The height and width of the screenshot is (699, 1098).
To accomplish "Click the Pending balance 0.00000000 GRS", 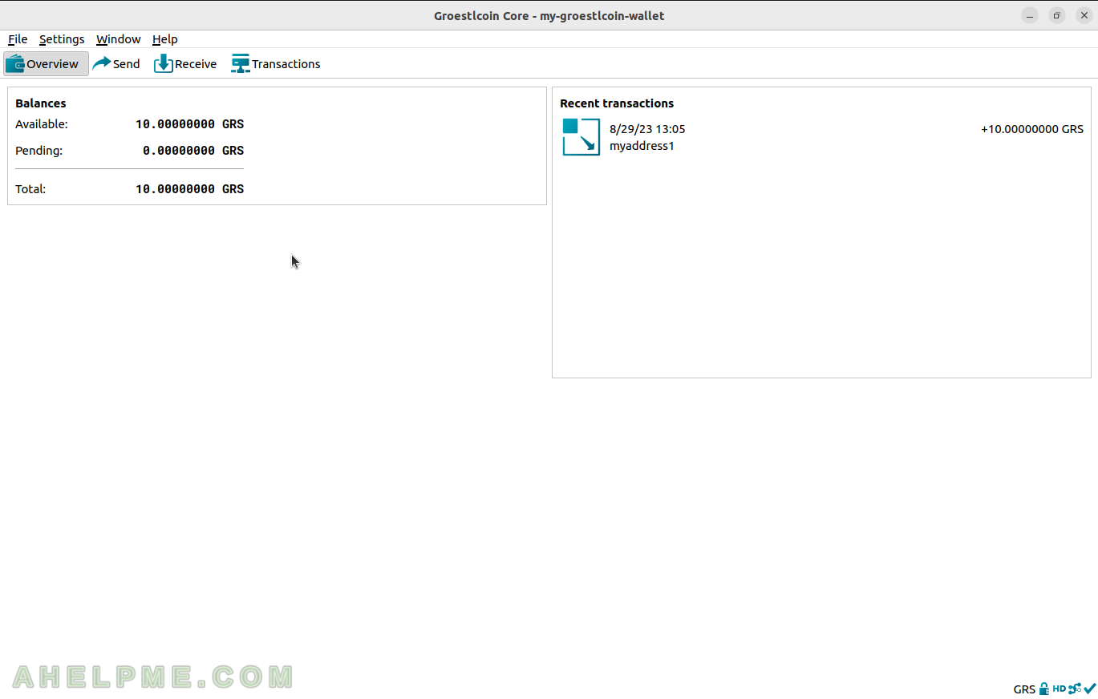I will [193, 151].
